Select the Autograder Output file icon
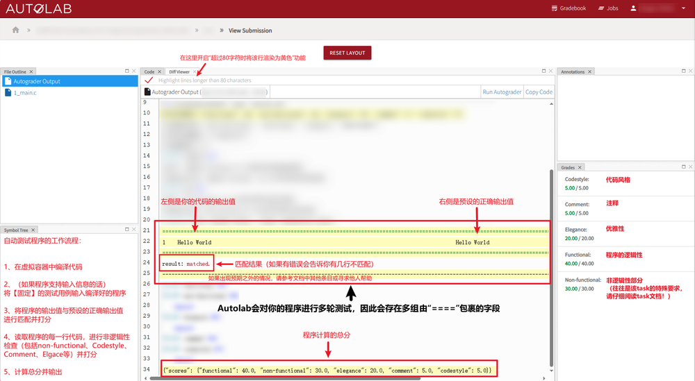This screenshot has height=381, width=695. tap(8, 81)
